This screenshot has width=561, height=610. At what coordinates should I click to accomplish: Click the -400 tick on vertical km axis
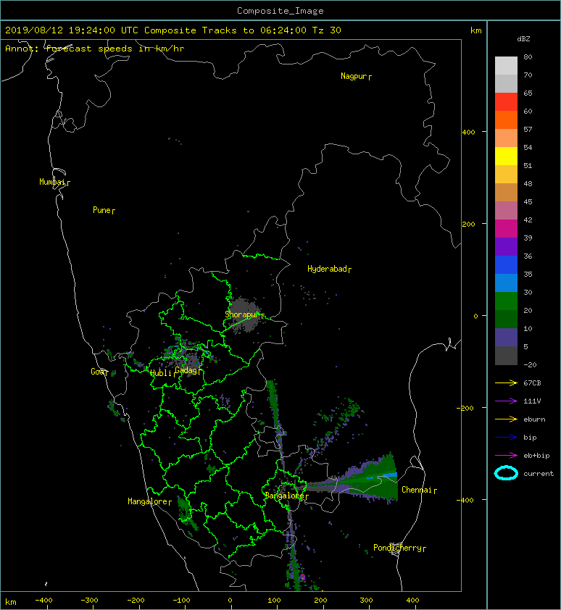pos(465,500)
